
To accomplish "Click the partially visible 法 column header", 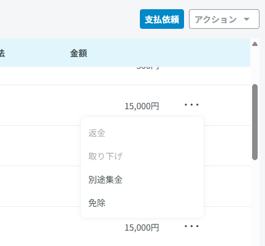I will click(x=2, y=53).
